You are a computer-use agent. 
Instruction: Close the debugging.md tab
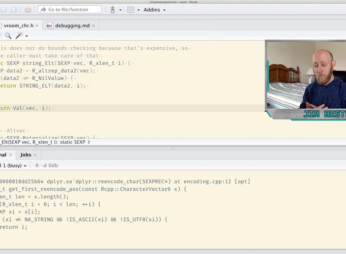pyautogui.click(x=93, y=26)
